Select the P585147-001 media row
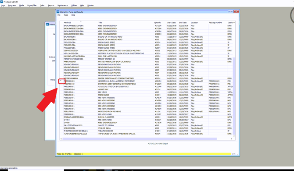Viewport: 294px width, 171px height. pos(146,103)
